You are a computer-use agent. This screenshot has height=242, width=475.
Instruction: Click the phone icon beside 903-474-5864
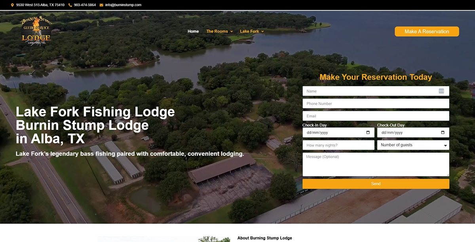coord(70,5)
